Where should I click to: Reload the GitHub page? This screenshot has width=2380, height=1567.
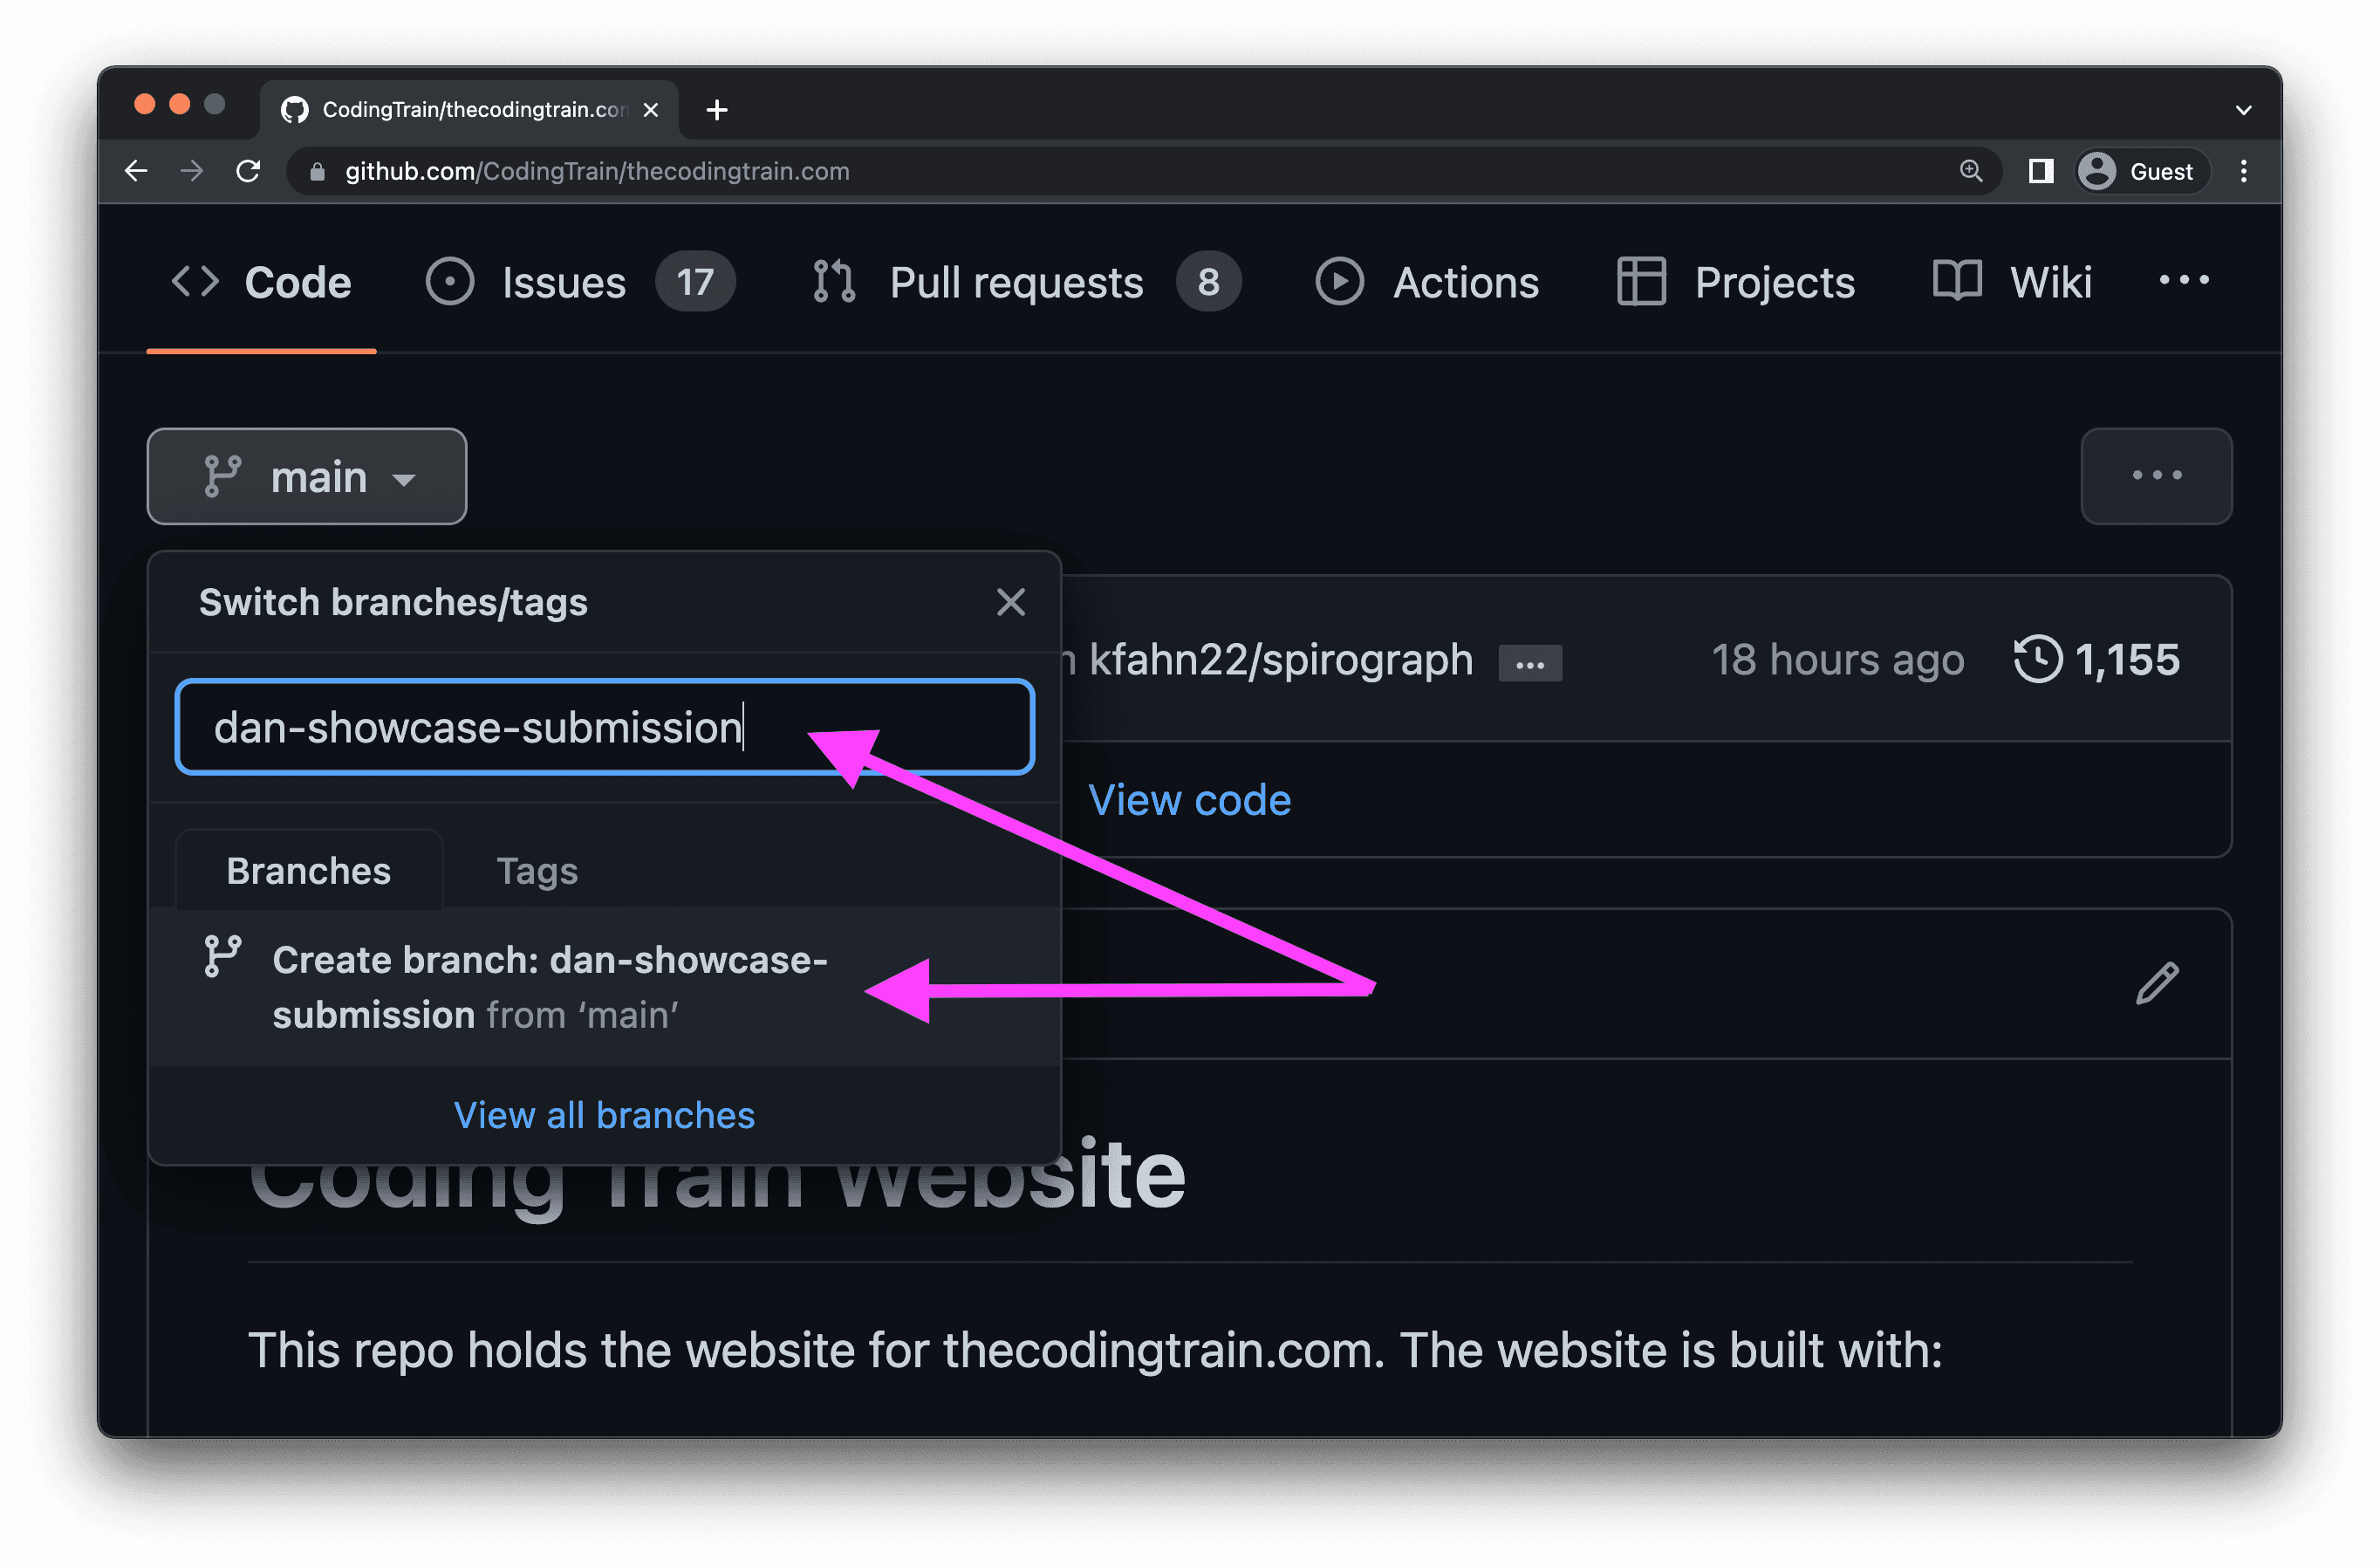pyautogui.click(x=249, y=171)
